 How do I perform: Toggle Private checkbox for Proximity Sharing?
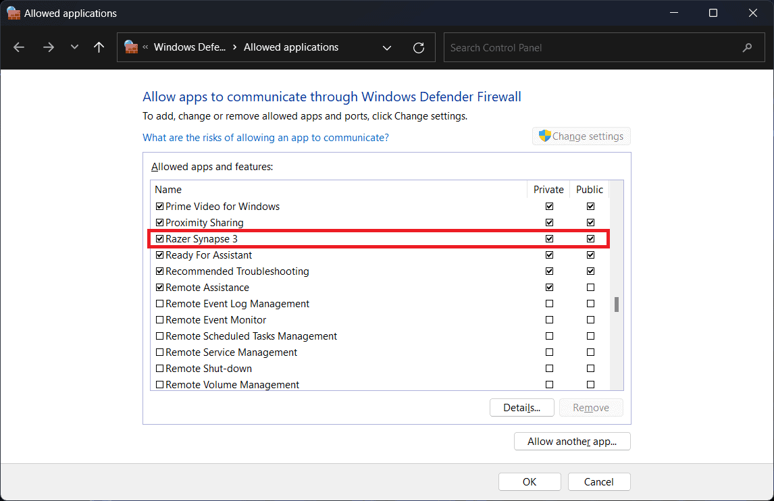(549, 223)
